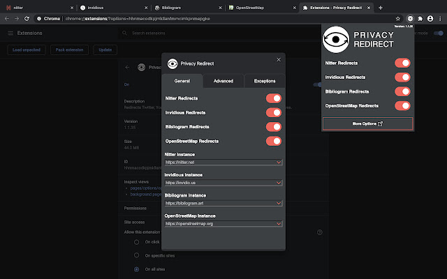
Task: Click the Load unpacked button
Action: pos(27,50)
